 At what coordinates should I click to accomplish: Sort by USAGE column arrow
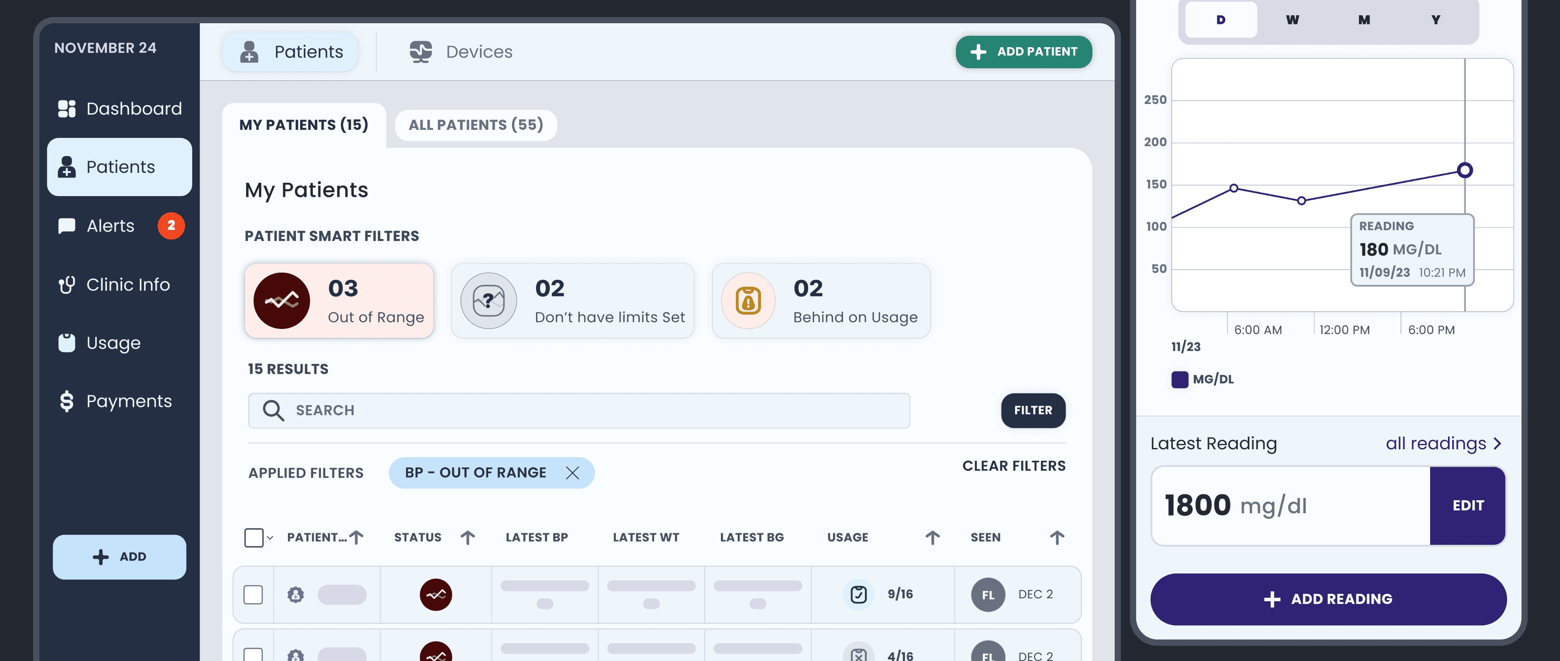click(x=933, y=538)
